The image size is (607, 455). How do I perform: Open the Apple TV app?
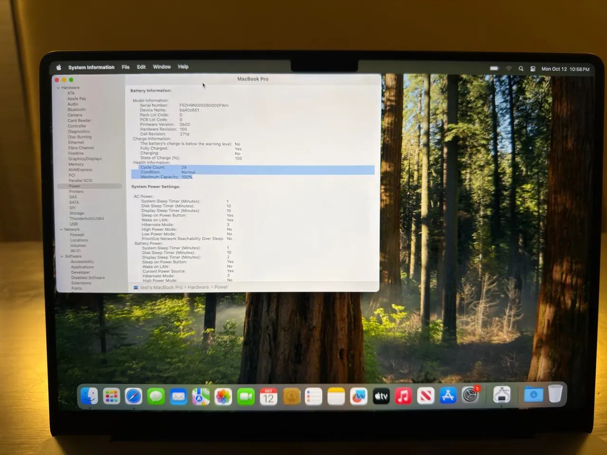click(381, 396)
